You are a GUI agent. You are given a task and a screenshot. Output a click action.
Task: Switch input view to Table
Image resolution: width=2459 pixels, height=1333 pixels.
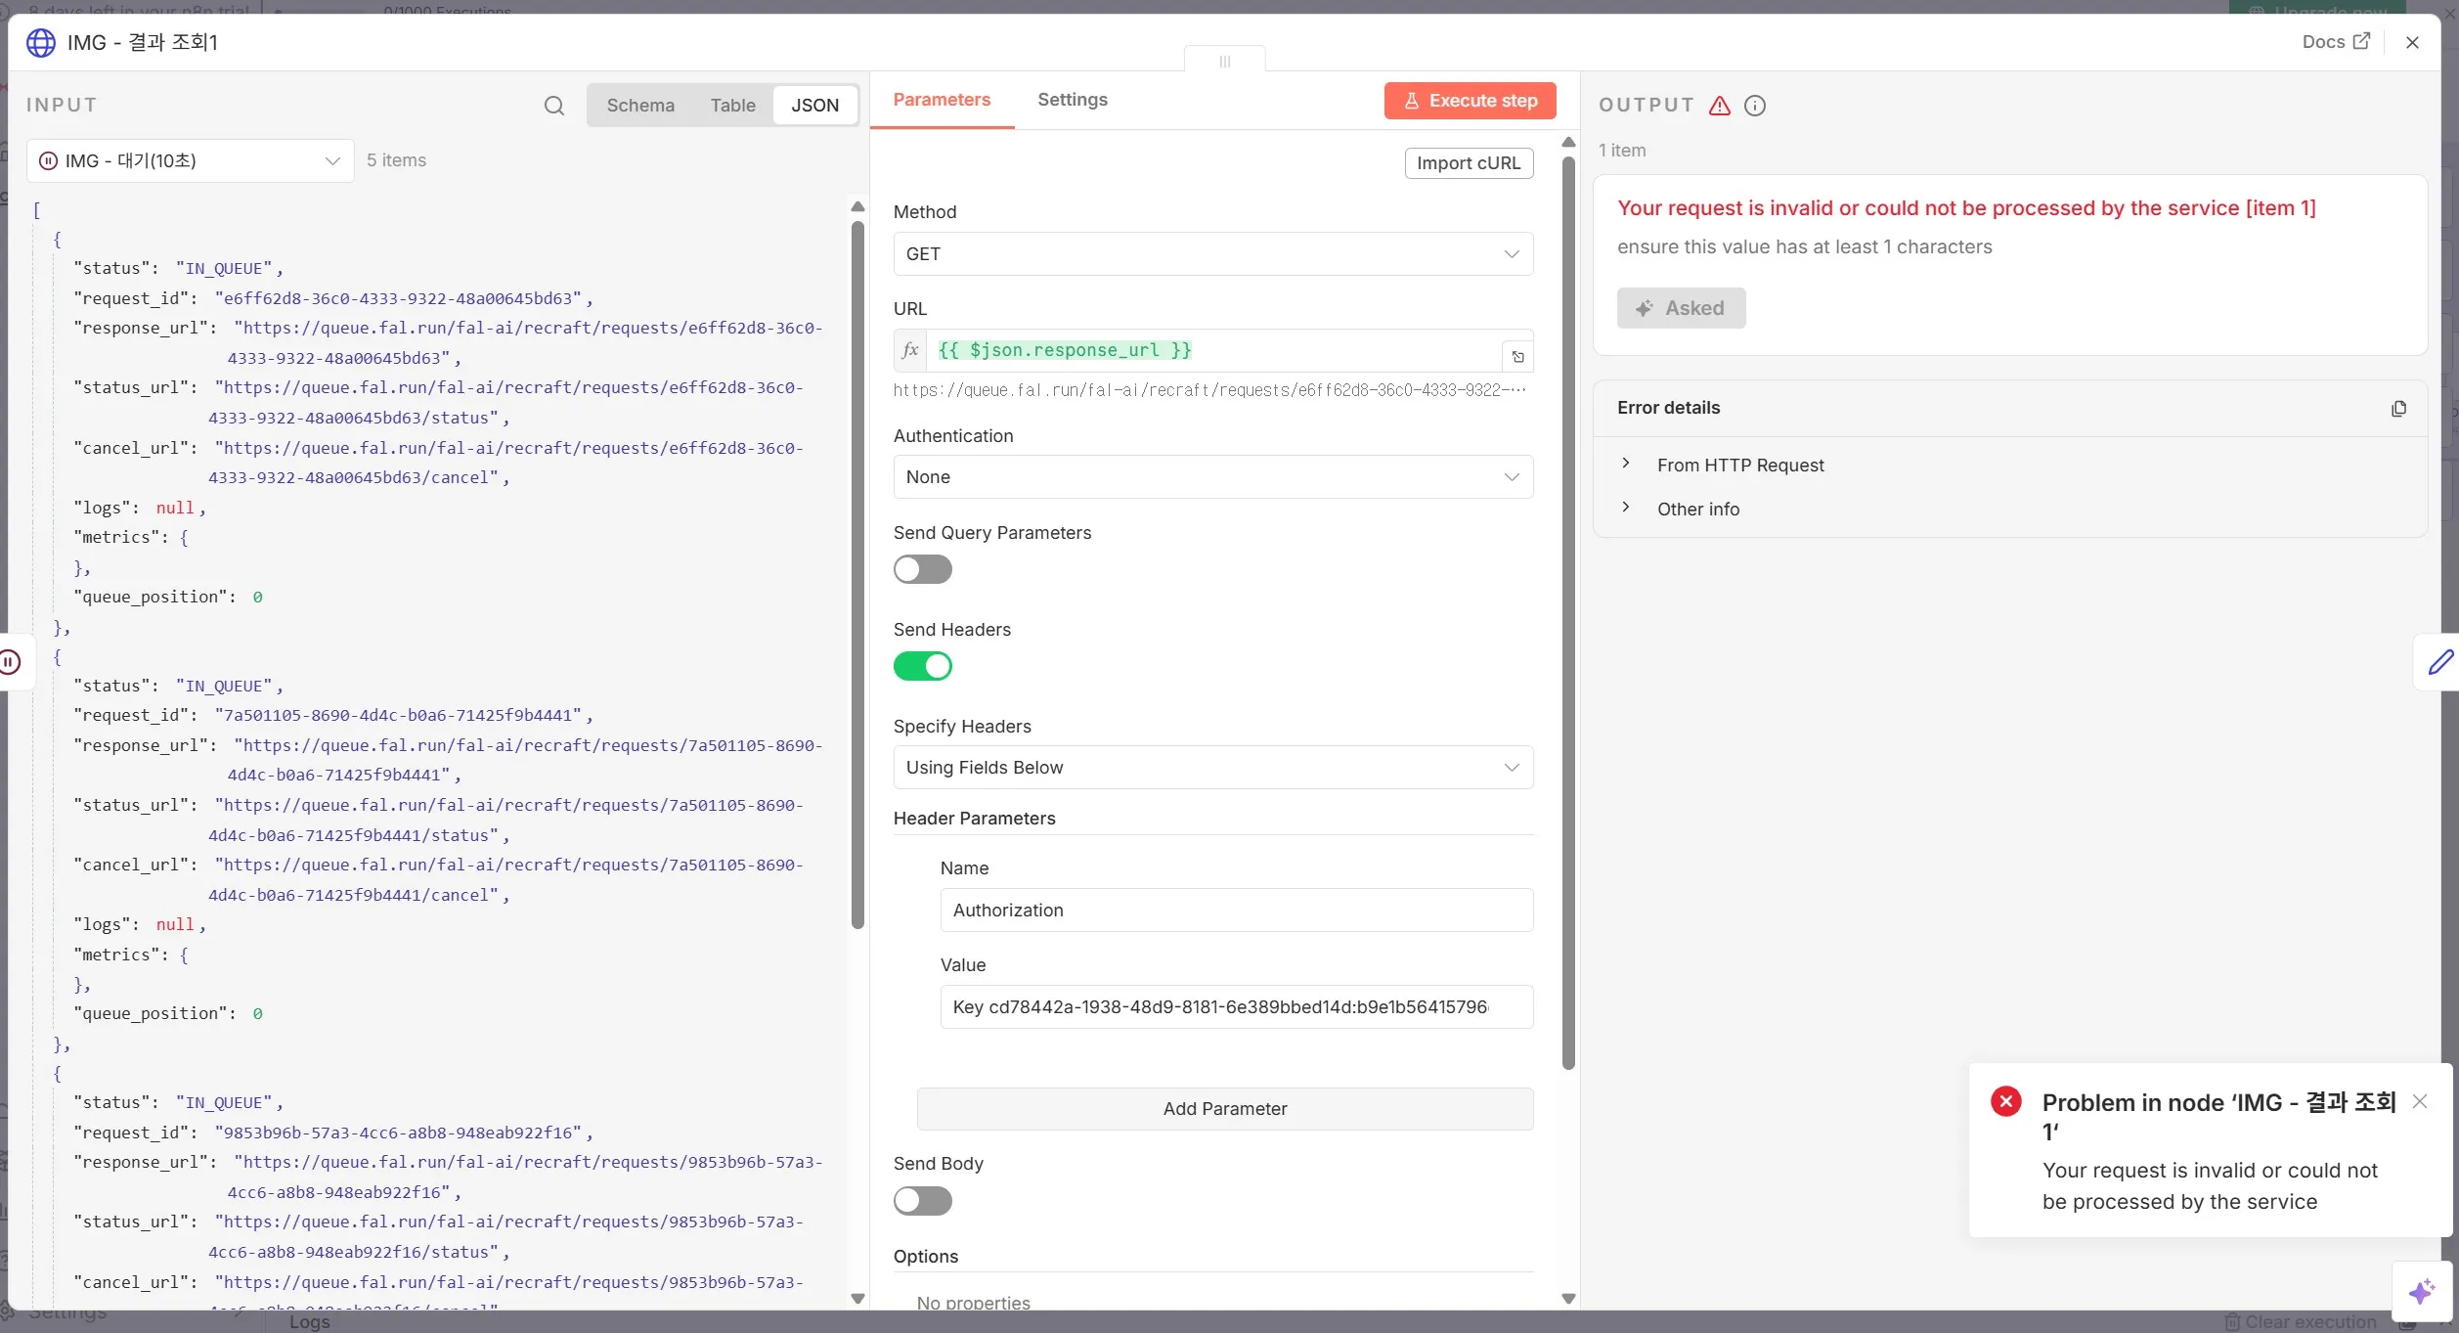pos(732,106)
